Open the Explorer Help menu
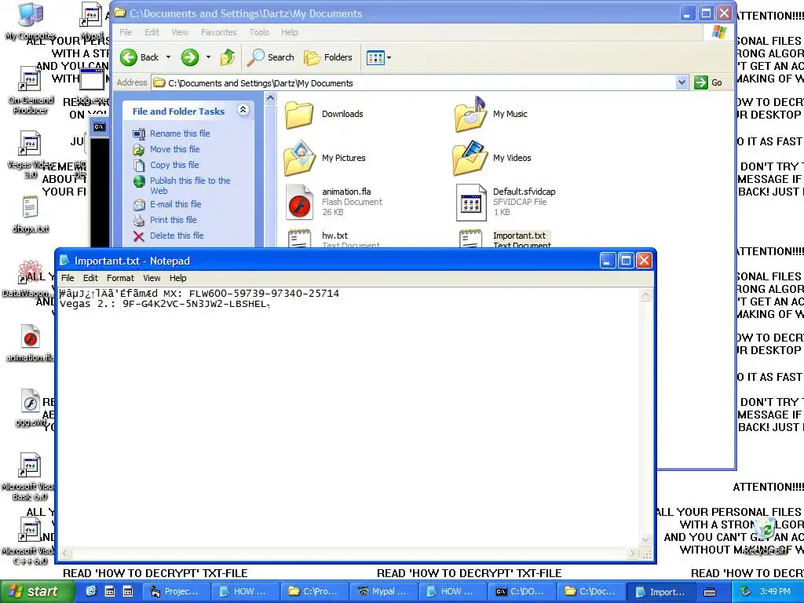This screenshot has height=603, width=804. [289, 32]
